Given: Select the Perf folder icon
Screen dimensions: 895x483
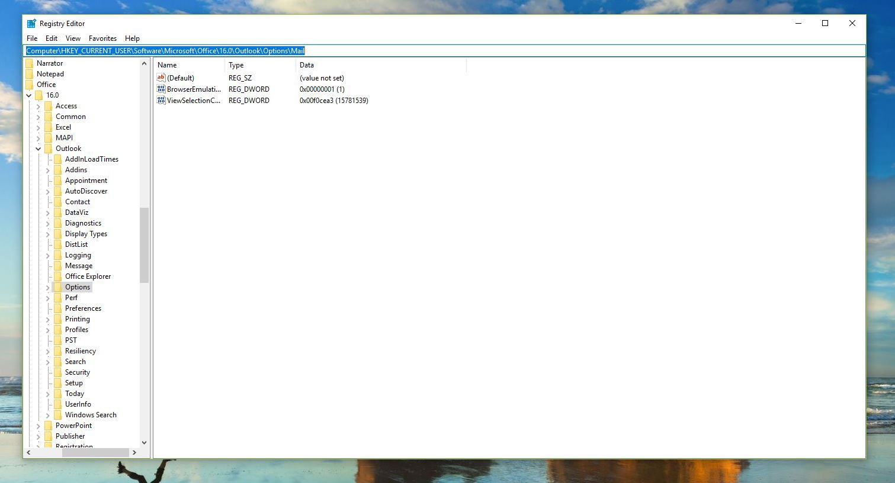Looking at the screenshot, I should 57,298.
